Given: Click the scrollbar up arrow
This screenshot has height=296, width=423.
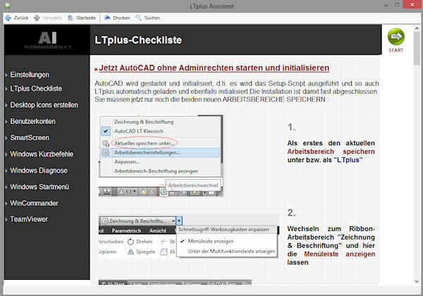Looking at the screenshot, I should coord(417,28).
